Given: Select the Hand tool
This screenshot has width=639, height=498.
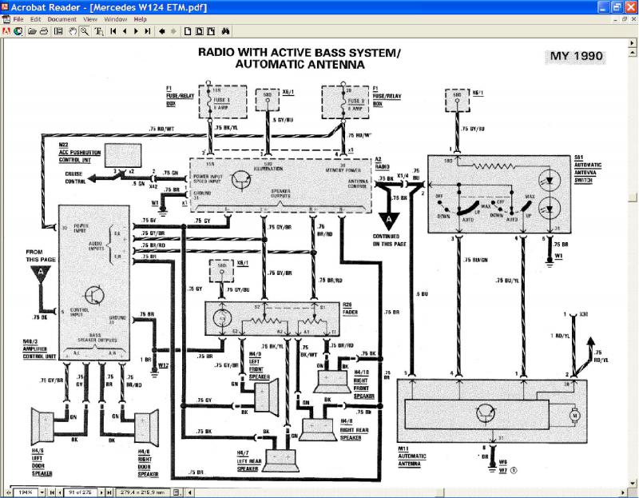Looking at the screenshot, I should tap(73, 31).
